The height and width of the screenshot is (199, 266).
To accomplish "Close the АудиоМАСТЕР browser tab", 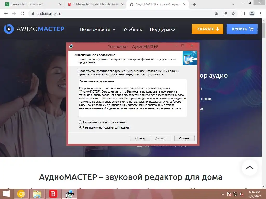I will point(185,4).
